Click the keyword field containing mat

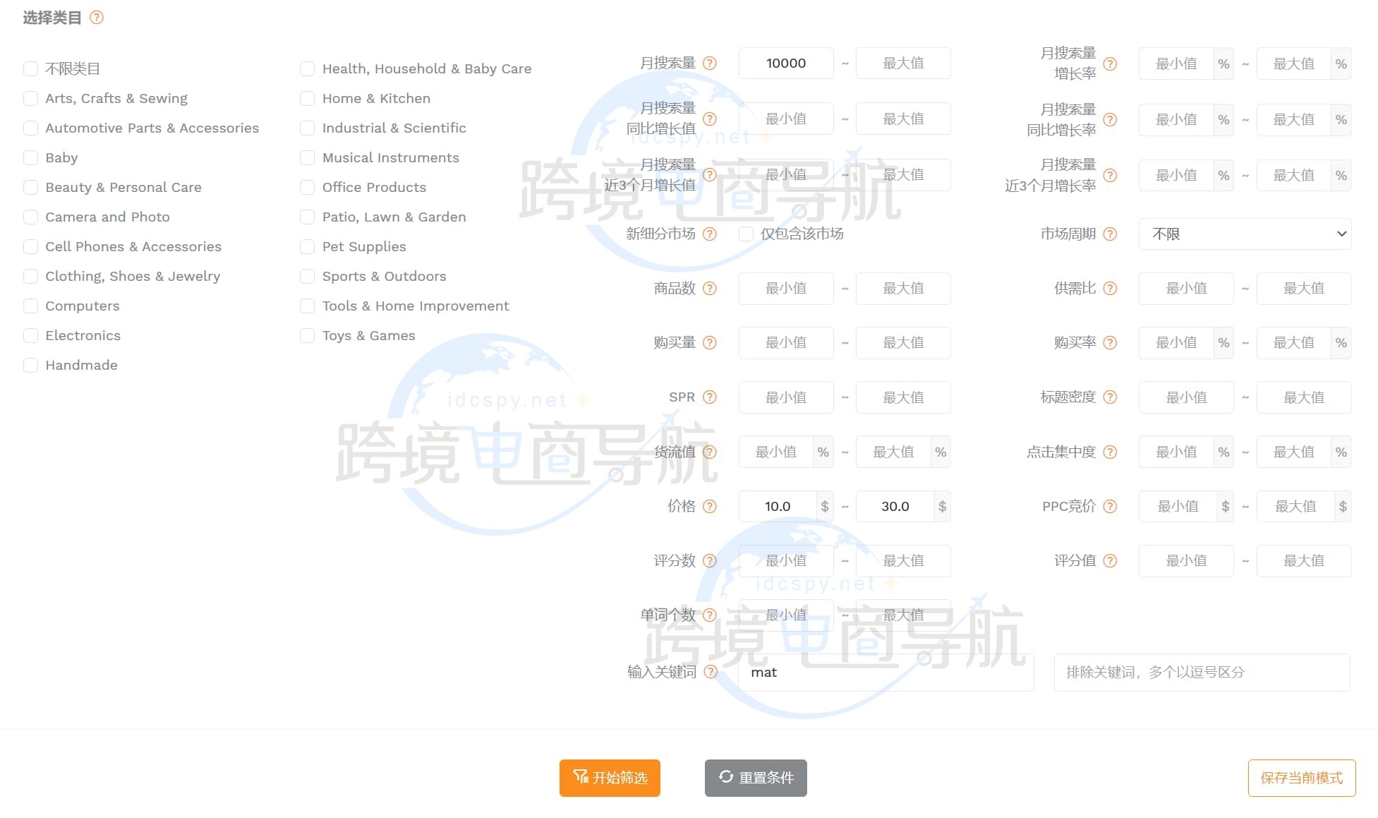tap(884, 672)
